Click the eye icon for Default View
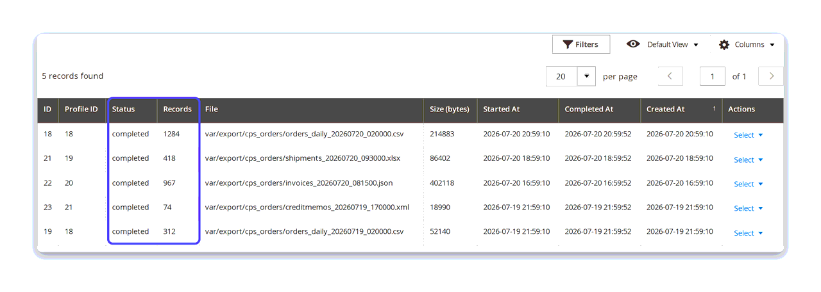Viewport: 821px width, 292px height. [633, 44]
